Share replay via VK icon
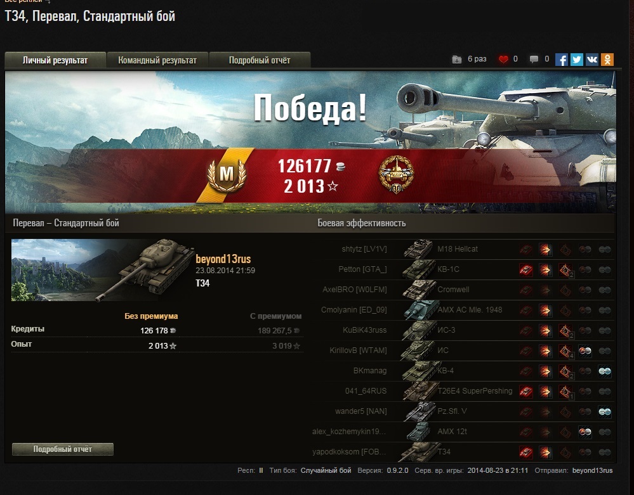The width and height of the screenshot is (634, 495). (592, 60)
